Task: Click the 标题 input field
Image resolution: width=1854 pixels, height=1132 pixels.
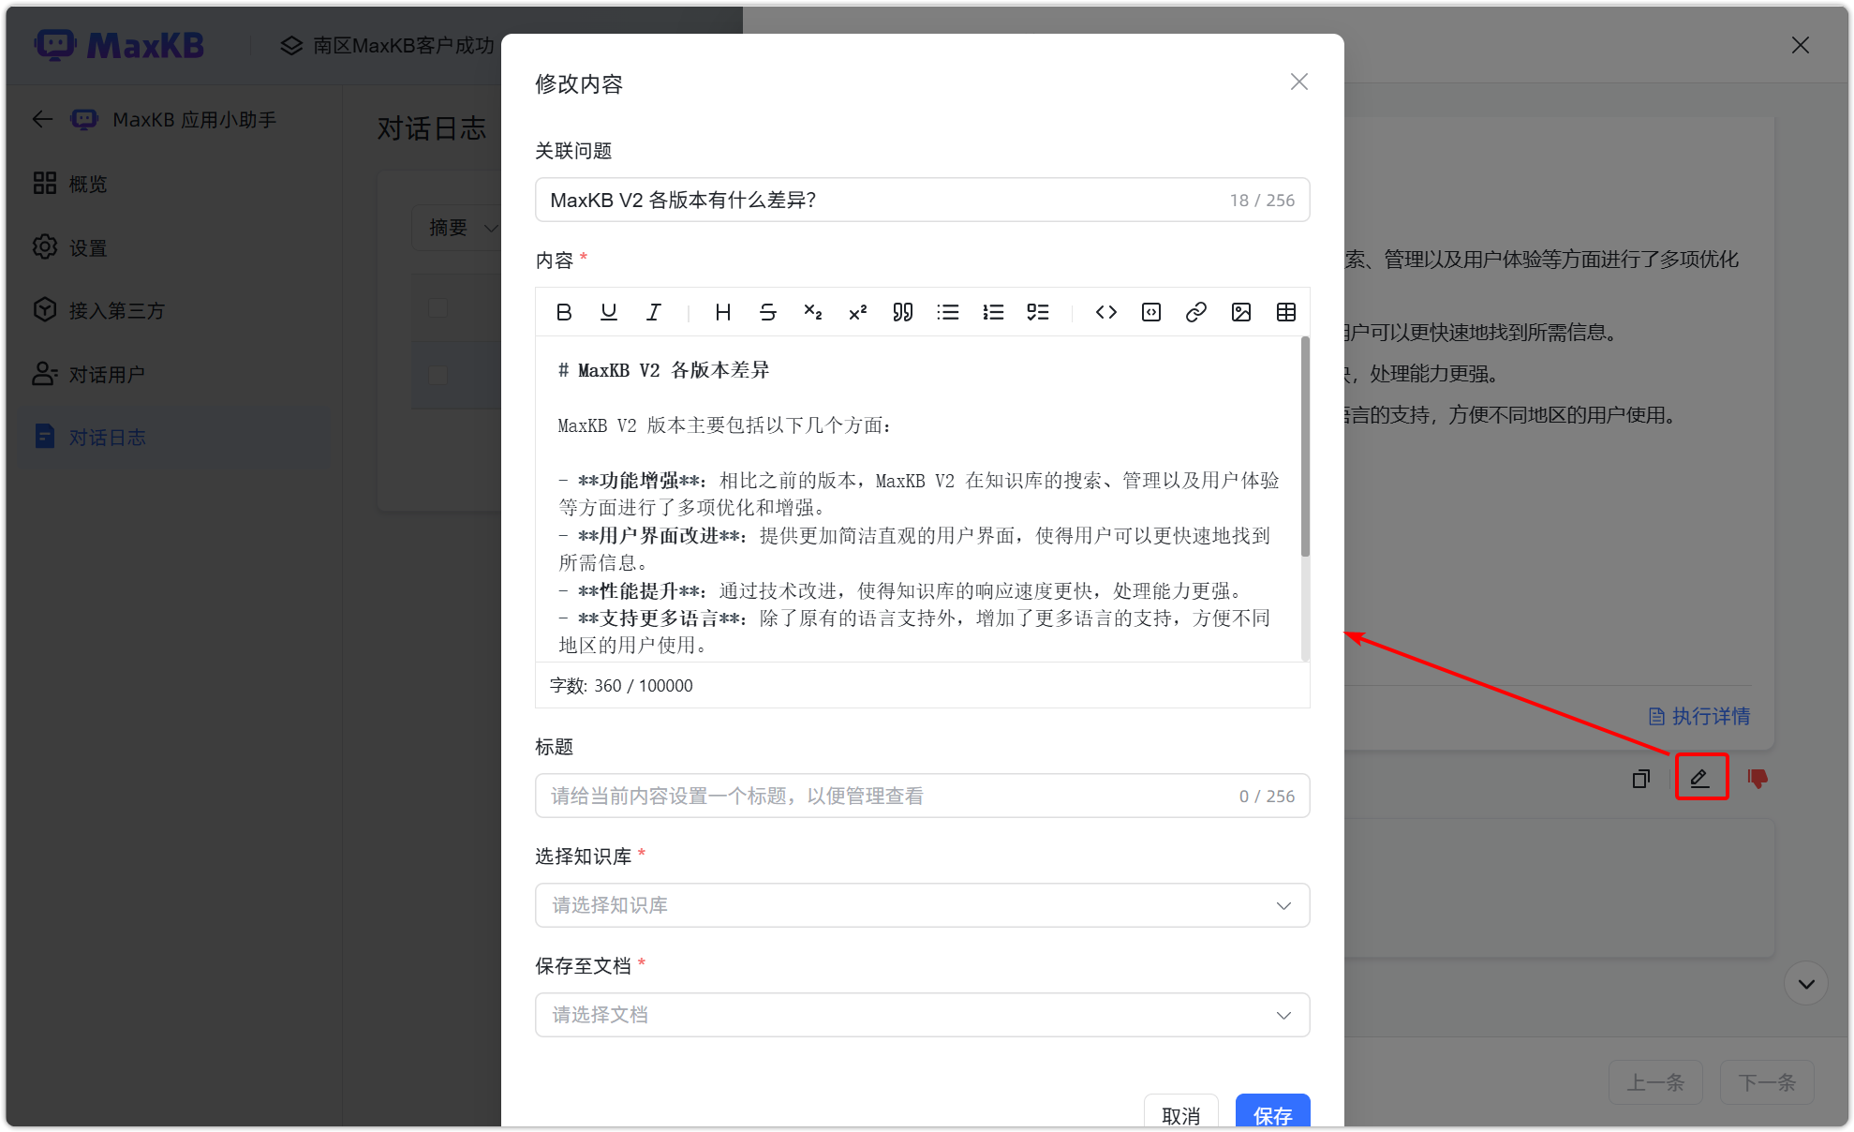Action: (922, 796)
